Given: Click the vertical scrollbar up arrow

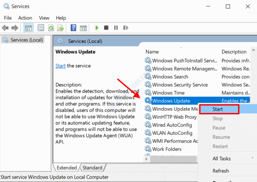Looking at the screenshot, I should (253, 50).
